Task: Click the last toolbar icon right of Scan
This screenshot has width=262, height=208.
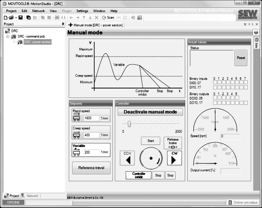Action: [x=139, y=18]
